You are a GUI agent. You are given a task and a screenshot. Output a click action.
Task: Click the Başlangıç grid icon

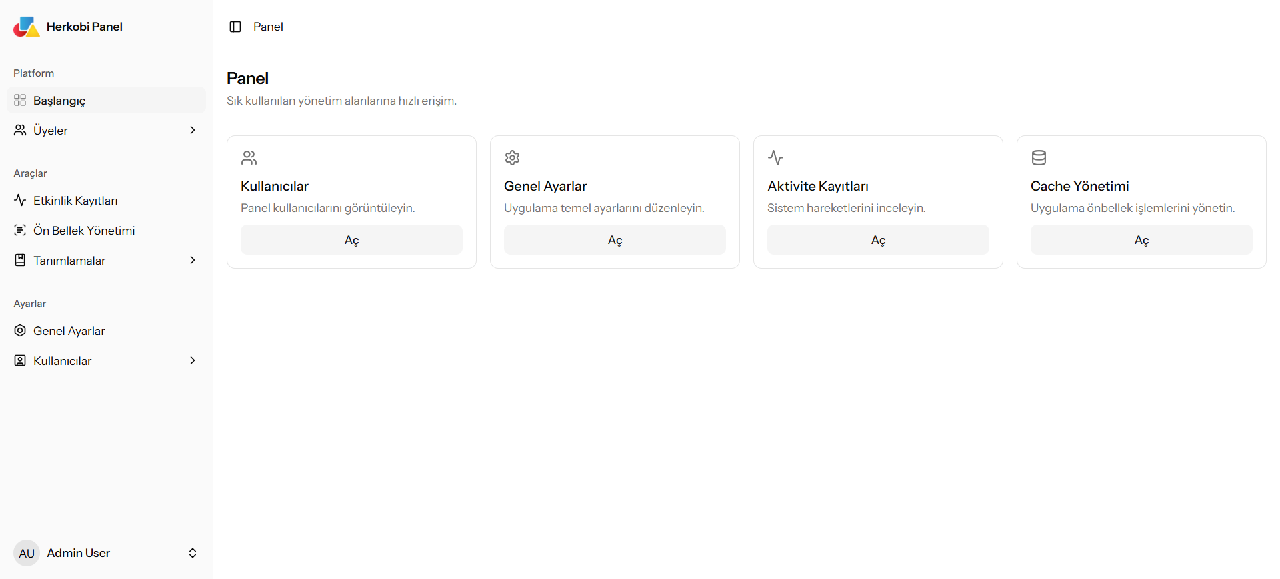[x=20, y=100]
